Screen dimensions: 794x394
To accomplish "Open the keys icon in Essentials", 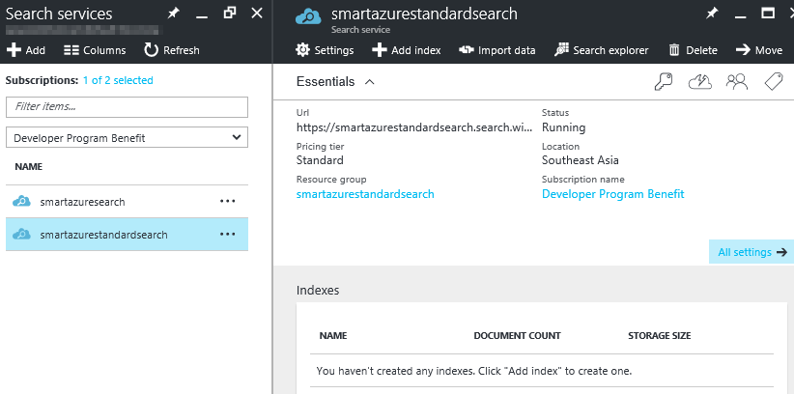I will tap(664, 81).
